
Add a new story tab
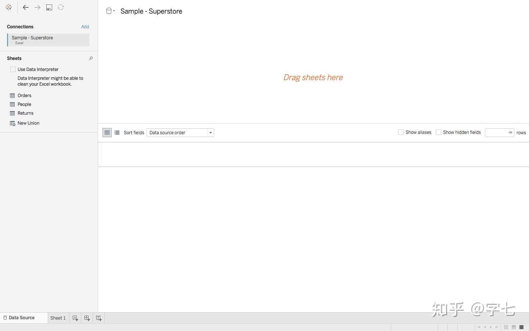pos(99,318)
